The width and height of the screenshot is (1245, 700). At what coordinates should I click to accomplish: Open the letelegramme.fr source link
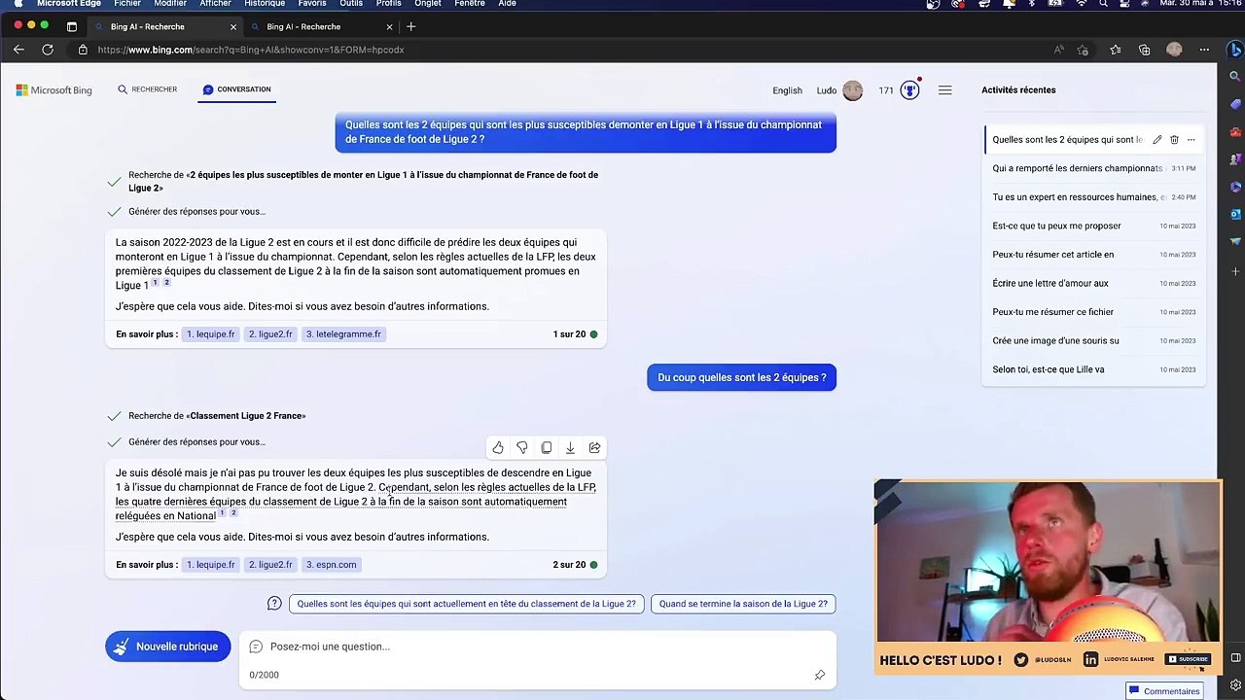coord(343,334)
